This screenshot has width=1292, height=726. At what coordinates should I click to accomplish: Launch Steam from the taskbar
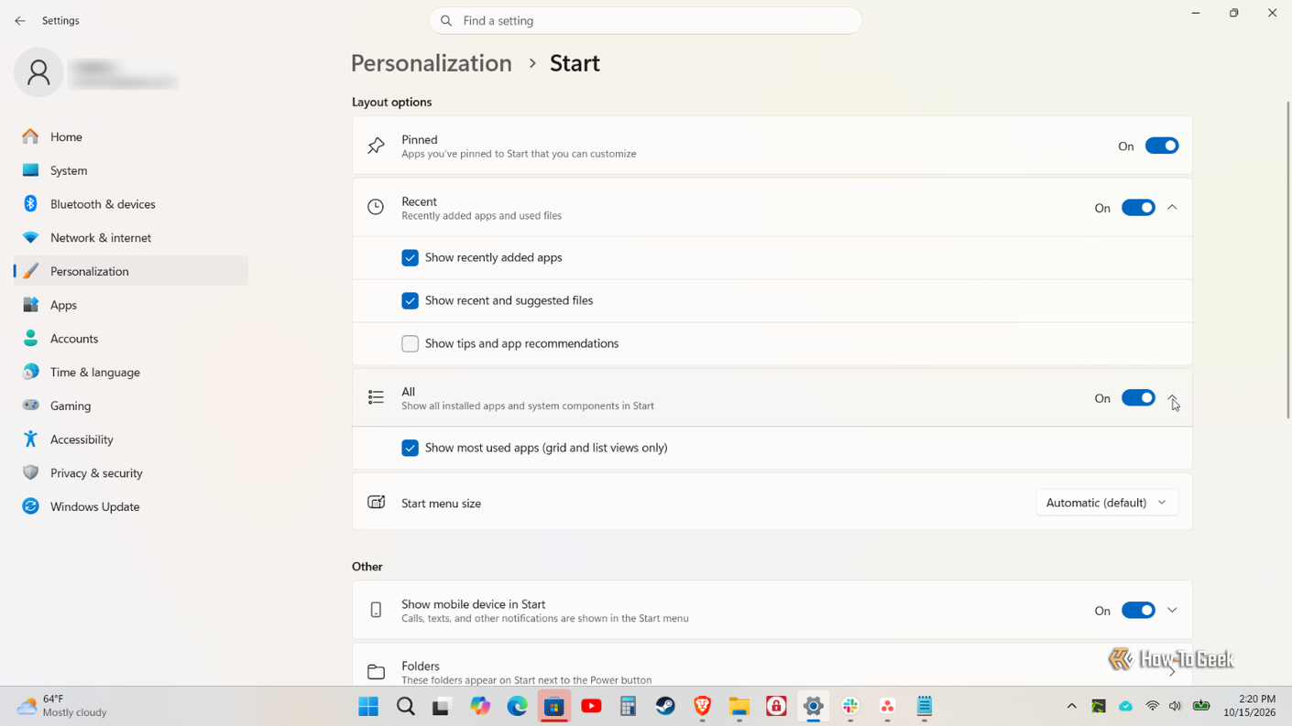pos(665,706)
